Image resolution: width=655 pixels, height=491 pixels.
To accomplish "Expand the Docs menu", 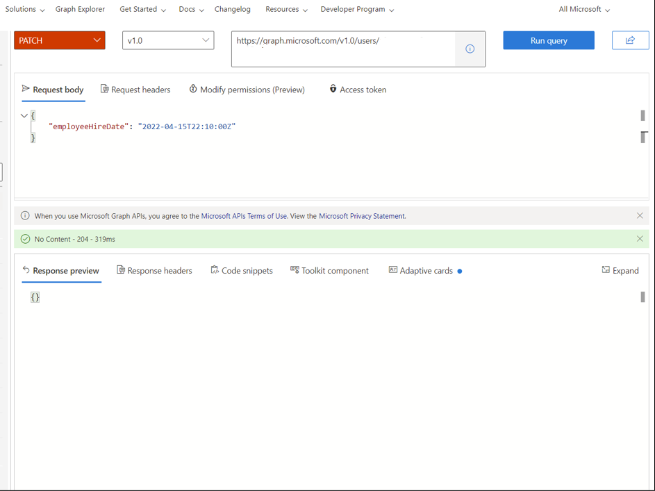I will 191,9.
